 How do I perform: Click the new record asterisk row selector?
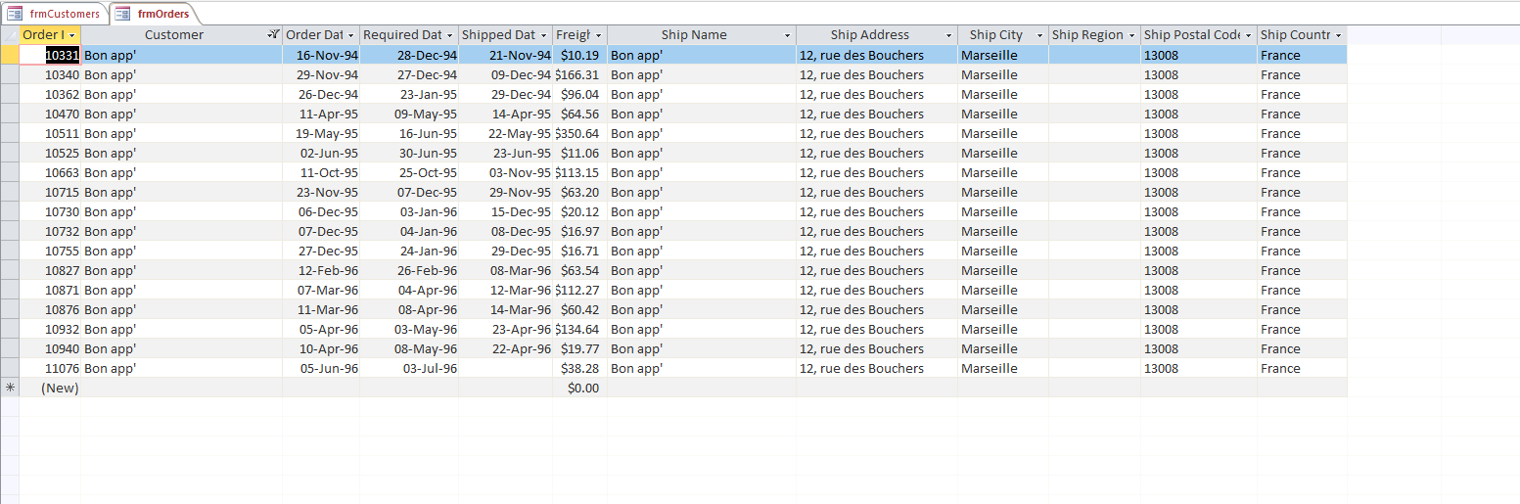click(10, 388)
